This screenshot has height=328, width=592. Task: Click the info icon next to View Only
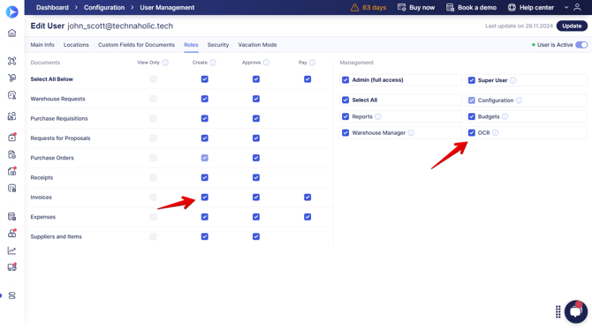coord(165,63)
